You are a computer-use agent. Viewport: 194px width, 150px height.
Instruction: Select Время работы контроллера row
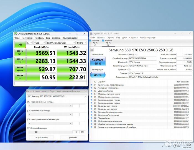pos(140,112)
